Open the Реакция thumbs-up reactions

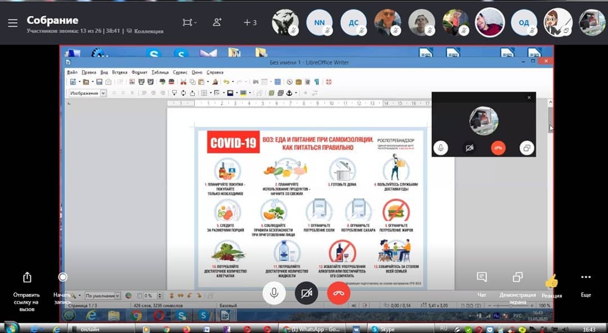551,281
